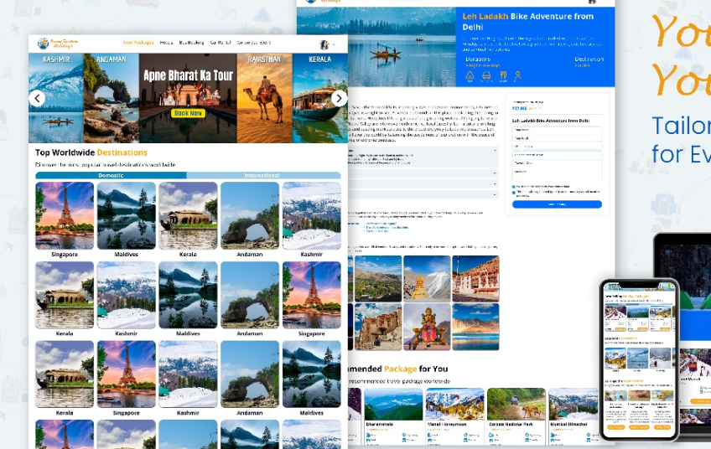Click the carousel next arrow
The width and height of the screenshot is (711, 449).
[x=340, y=98]
